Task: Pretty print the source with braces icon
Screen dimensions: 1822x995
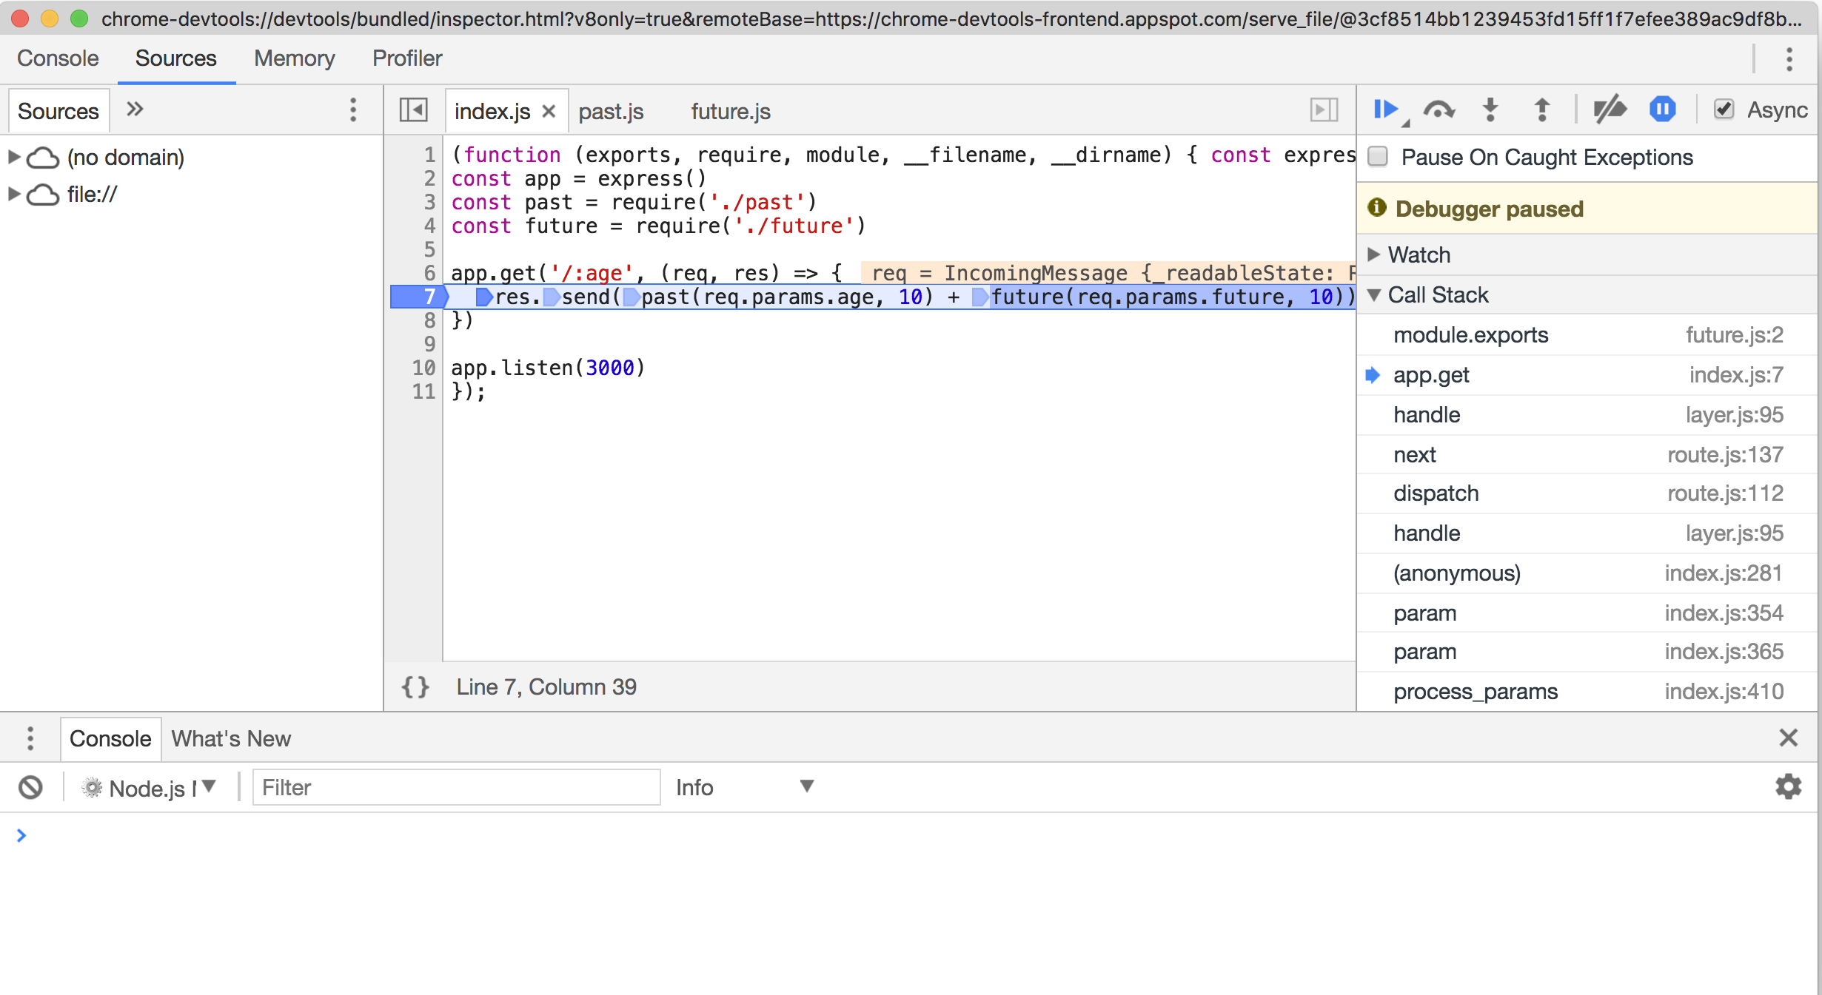Action: tap(415, 687)
